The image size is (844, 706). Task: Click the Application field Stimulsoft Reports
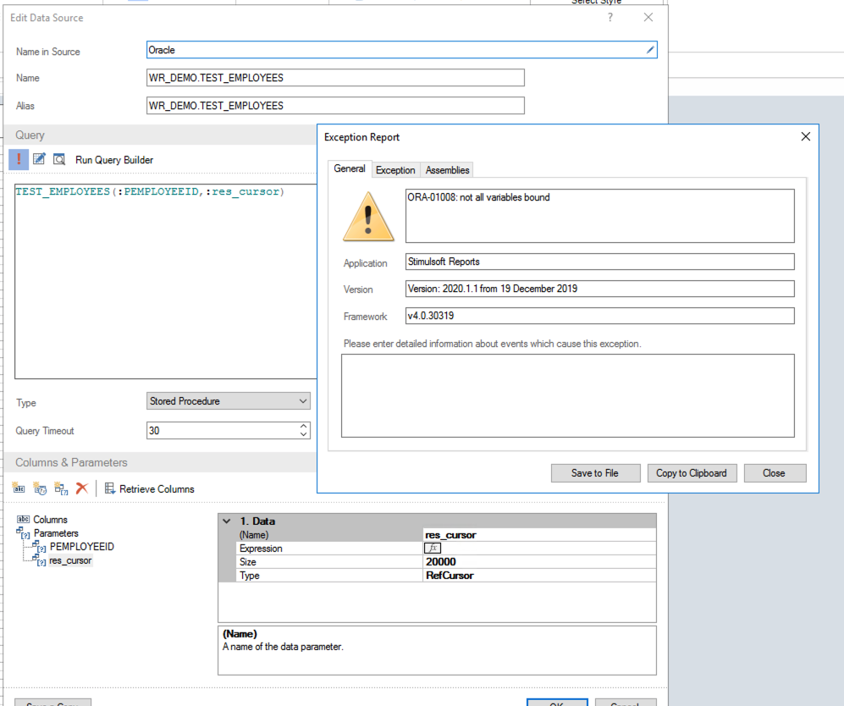(x=599, y=262)
